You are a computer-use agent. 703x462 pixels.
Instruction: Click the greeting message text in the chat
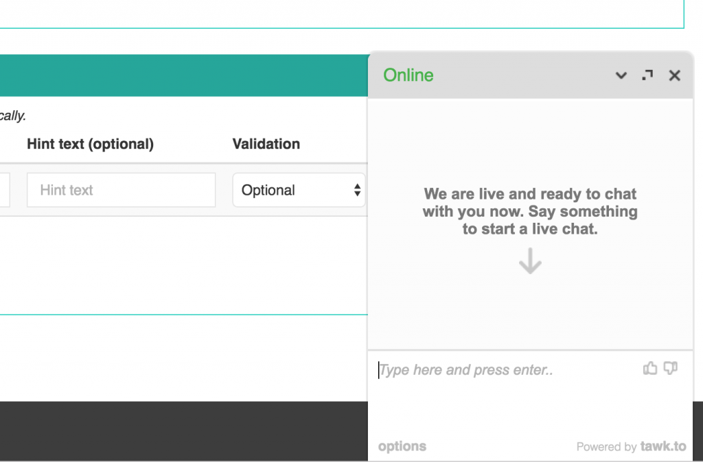coord(529,211)
